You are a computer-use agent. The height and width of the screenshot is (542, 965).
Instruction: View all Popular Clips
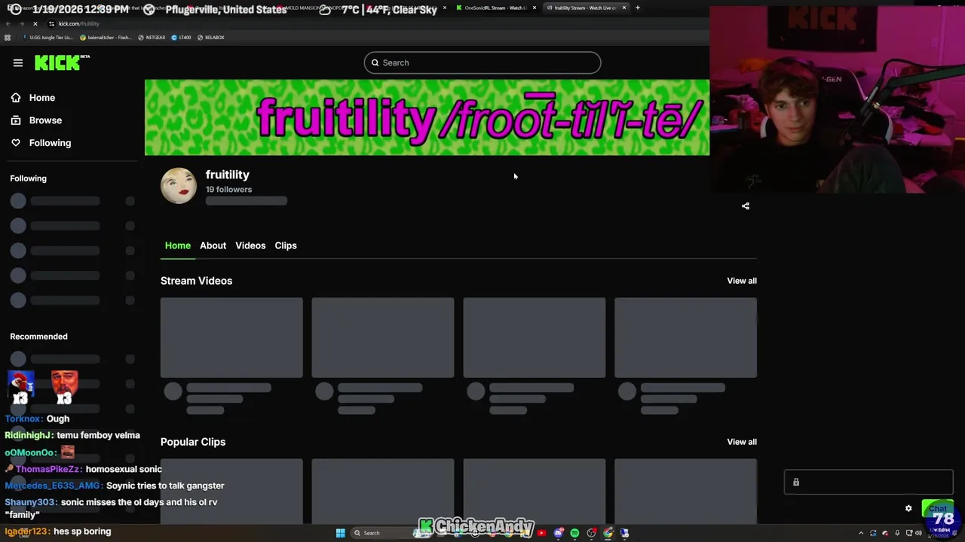coord(742,442)
